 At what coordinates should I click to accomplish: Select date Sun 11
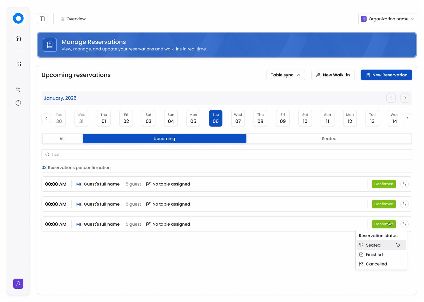point(328,118)
